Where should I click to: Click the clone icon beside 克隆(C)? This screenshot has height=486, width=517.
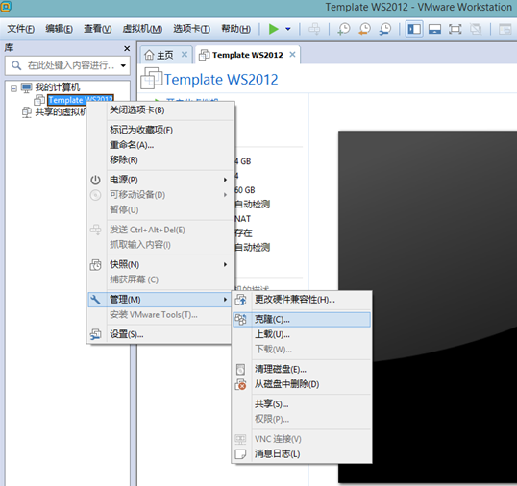240,319
